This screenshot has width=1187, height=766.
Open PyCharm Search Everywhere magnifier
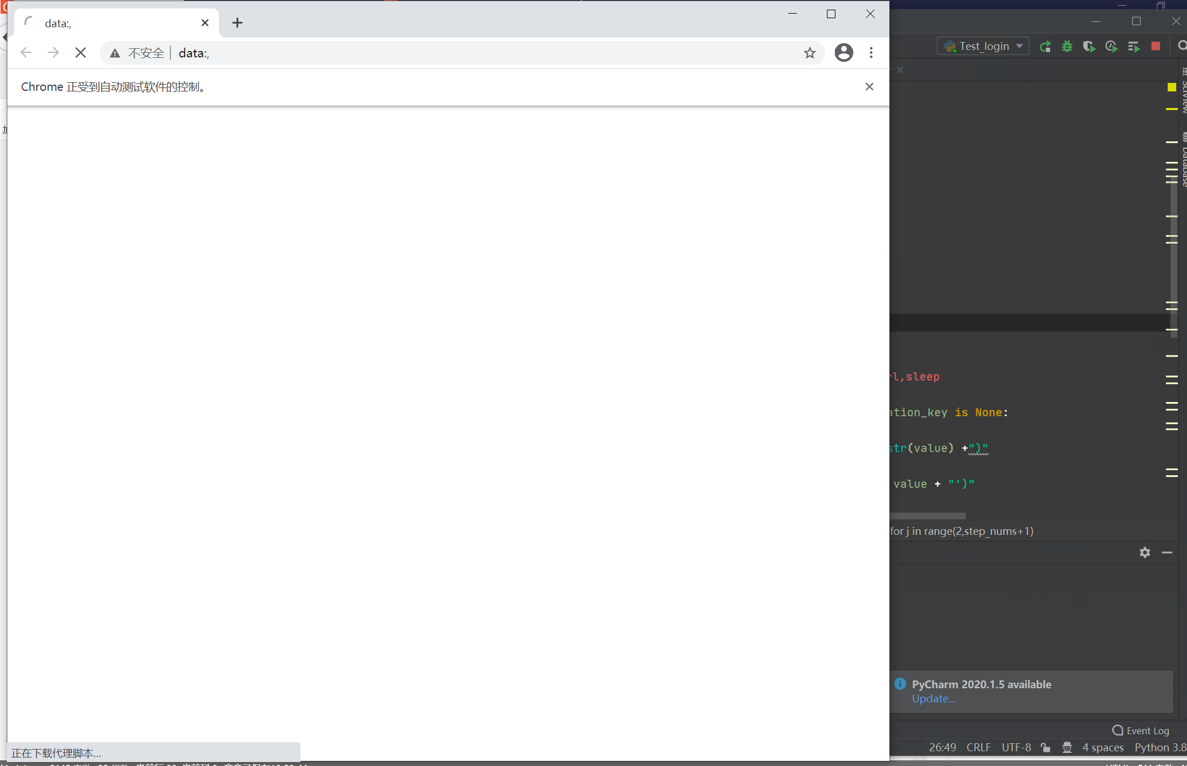coord(1182,46)
